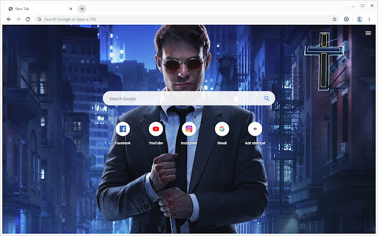Select the New Tab tab
Image resolution: width=378 pixels, height=236 pixels.
(x=40, y=9)
